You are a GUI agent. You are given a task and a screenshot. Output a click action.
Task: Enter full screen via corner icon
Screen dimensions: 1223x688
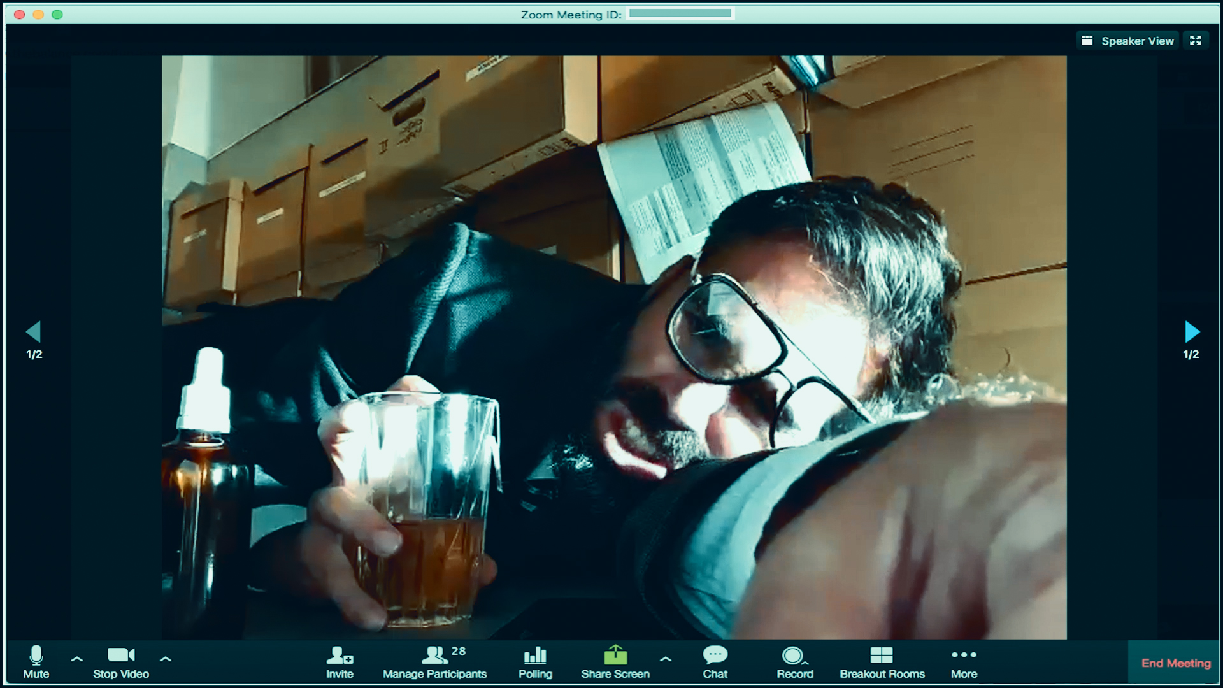pyautogui.click(x=1196, y=41)
